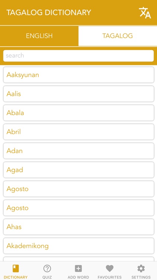Open the Agad definition
The image size is (157, 280).
click(78, 170)
